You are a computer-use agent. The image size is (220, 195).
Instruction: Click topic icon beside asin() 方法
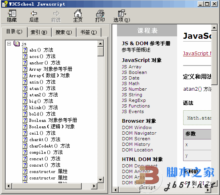25,82
